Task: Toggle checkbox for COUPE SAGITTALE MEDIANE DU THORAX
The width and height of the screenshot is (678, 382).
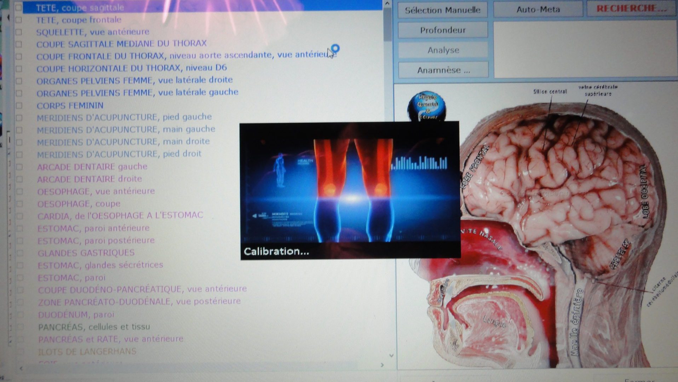Action: (19, 45)
